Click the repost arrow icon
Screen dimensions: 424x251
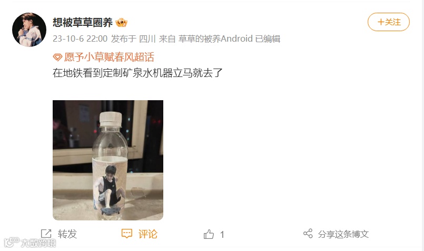coord(46,234)
